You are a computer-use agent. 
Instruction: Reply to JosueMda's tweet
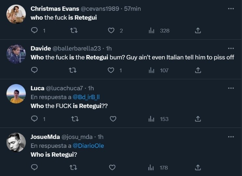click(x=34, y=167)
